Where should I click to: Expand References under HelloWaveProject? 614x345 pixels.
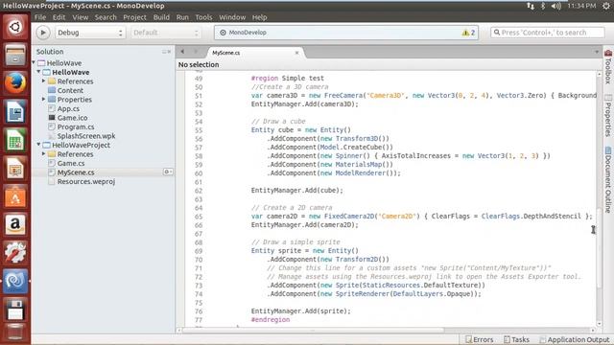click(x=43, y=153)
